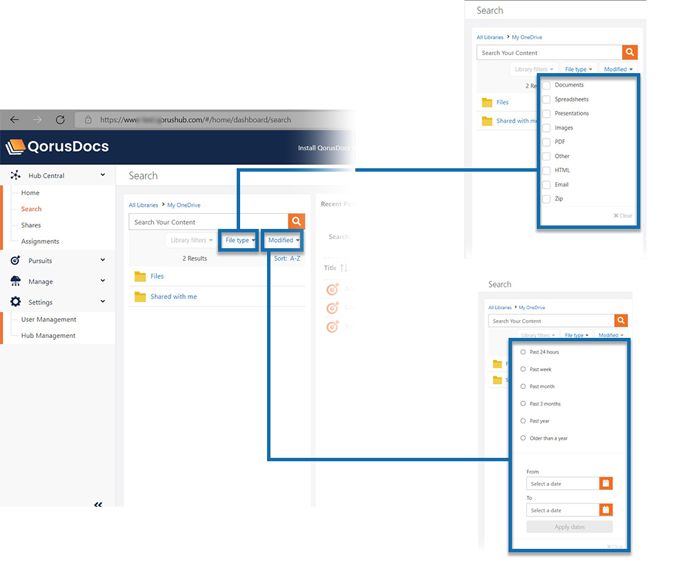Click Title sort arrows in Recent Pursuits

tap(344, 268)
